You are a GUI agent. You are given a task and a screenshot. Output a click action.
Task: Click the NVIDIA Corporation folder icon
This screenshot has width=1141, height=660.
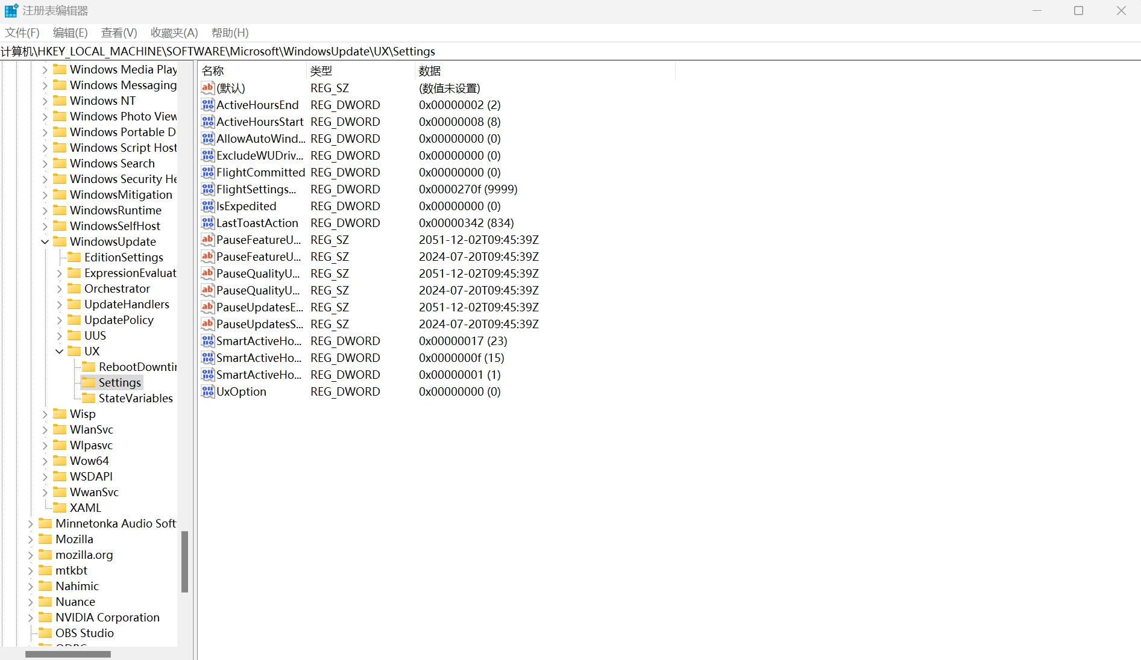point(45,617)
